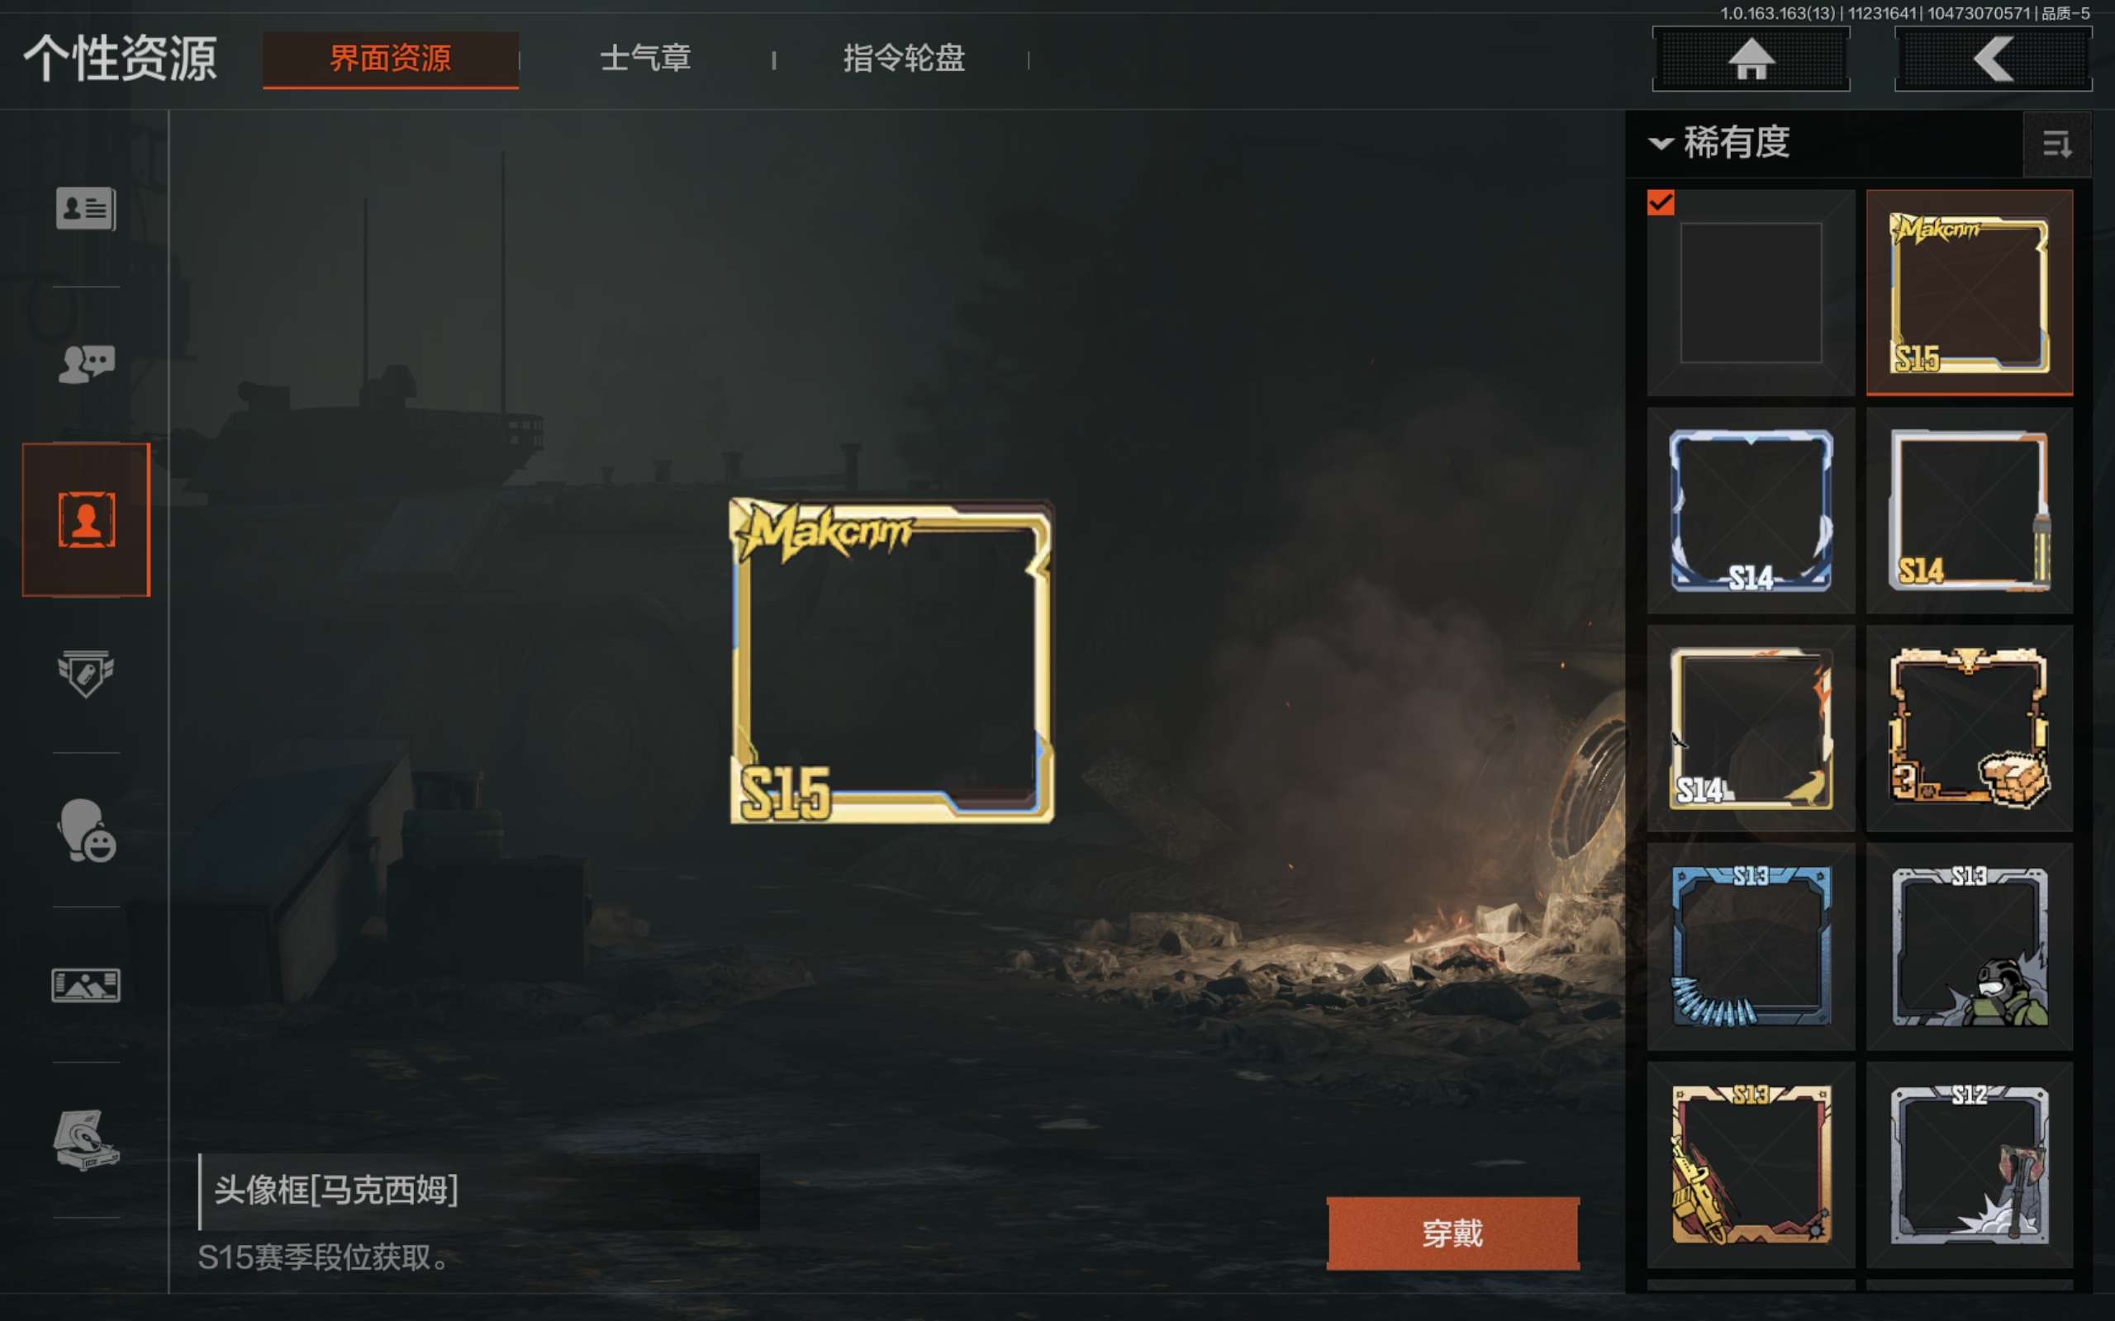Select the blue S14 avatar frame thumbnail
Viewport: 2115px width, 1321px height.
click(1751, 510)
